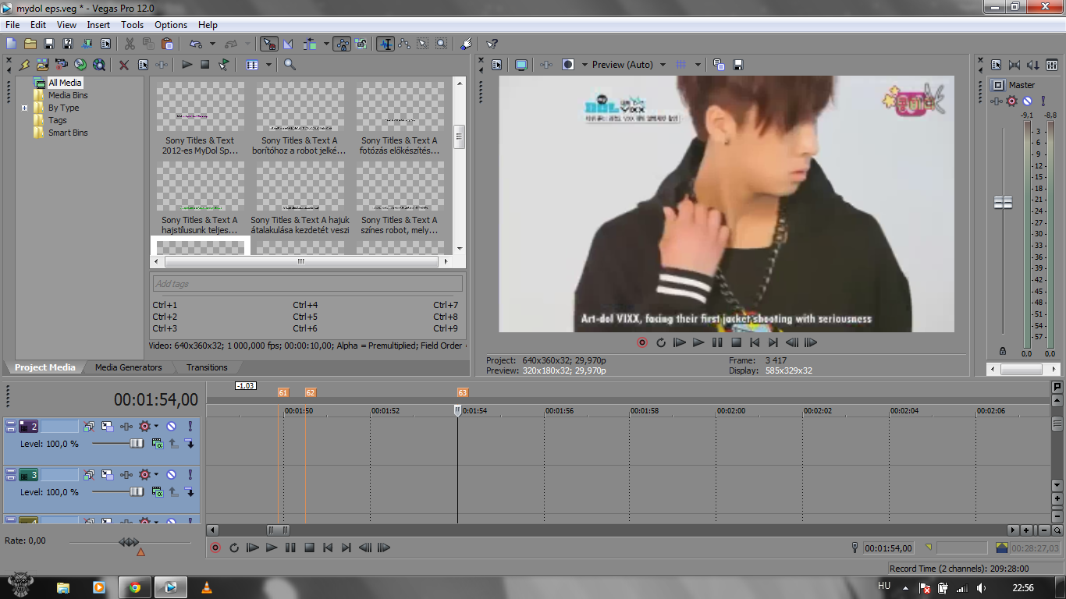This screenshot has height=599, width=1066.
Task: Create a new project with toolbar icon
Action: coord(12,44)
